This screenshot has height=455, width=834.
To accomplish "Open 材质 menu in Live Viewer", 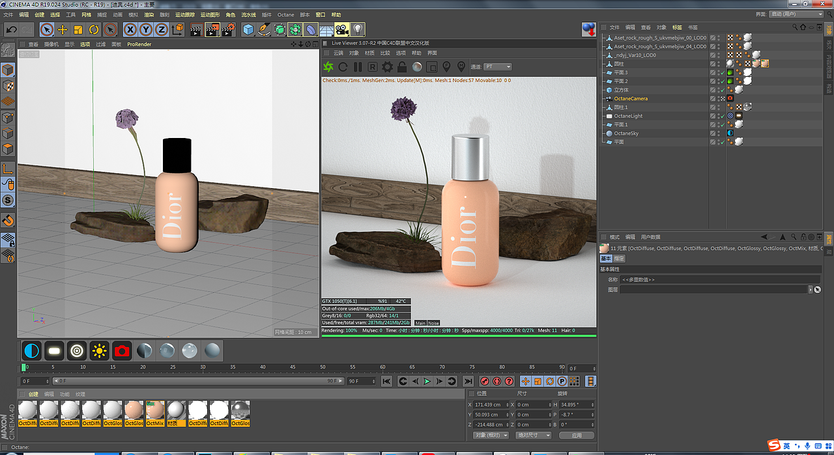I will [369, 53].
